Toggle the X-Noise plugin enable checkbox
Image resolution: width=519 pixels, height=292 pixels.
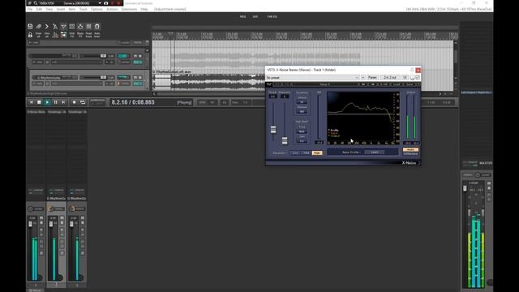(418, 78)
